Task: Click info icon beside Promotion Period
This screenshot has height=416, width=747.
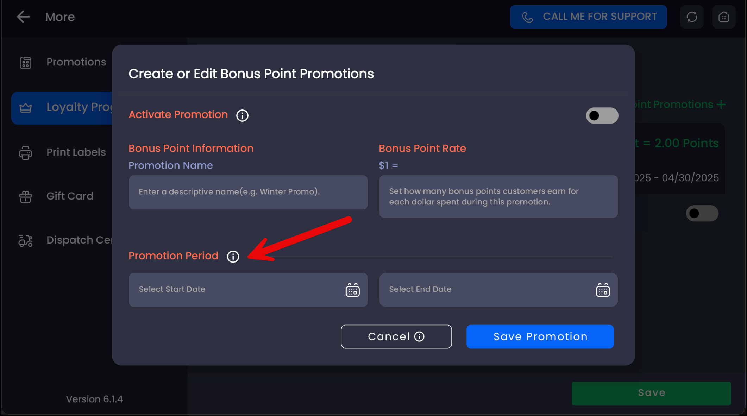Action: (x=233, y=257)
